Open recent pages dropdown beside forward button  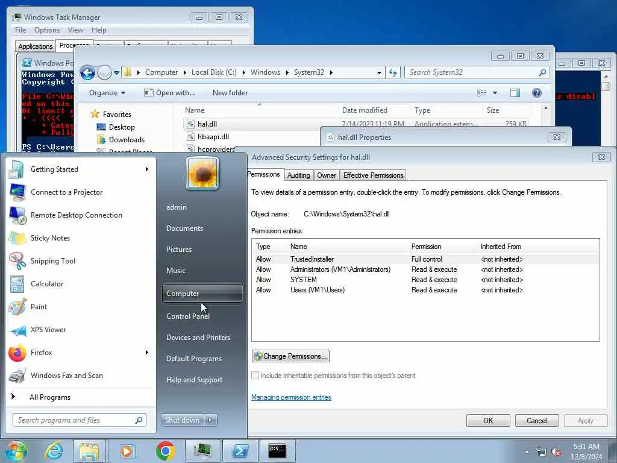point(116,73)
